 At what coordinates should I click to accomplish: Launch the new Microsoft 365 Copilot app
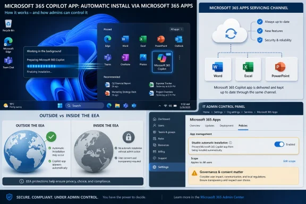tap(162, 62)
